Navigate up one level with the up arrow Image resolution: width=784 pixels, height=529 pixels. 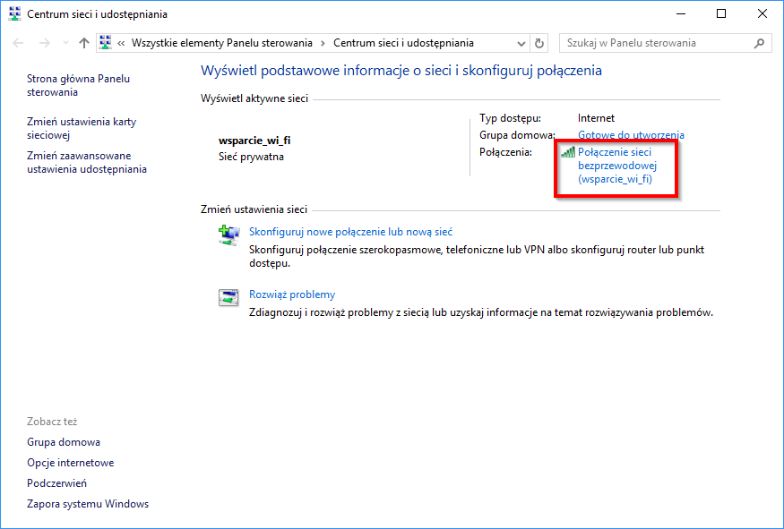[82, 43]
